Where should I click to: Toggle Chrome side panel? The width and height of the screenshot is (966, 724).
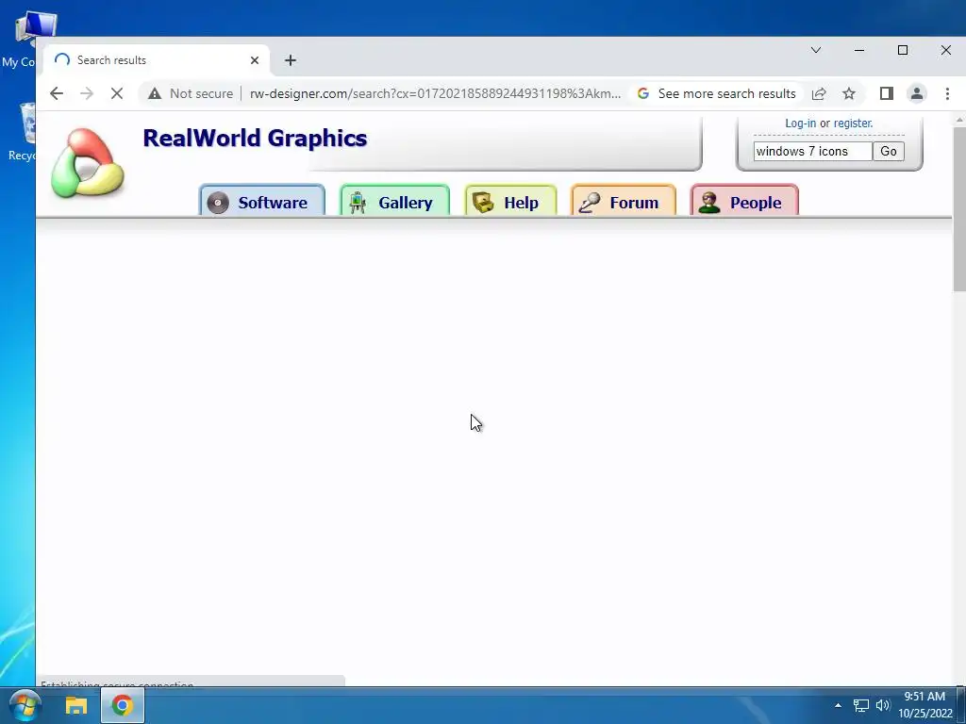point(887,93)
